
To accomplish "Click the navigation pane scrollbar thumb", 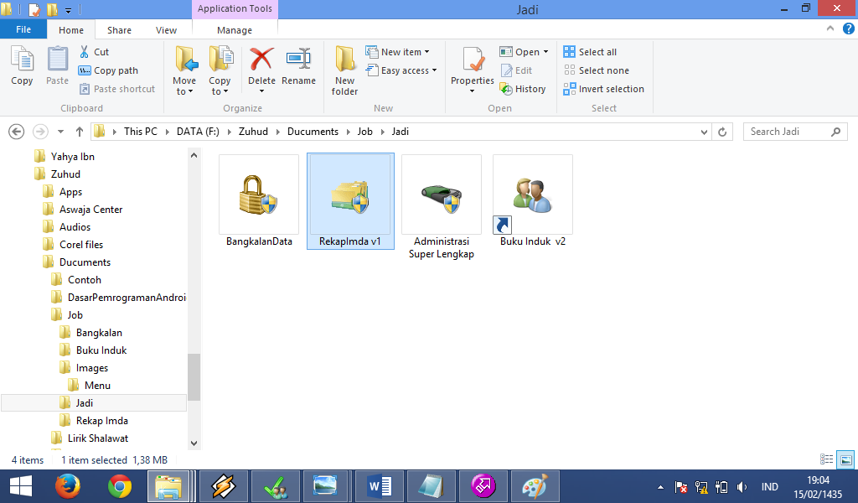I will 194,377.
